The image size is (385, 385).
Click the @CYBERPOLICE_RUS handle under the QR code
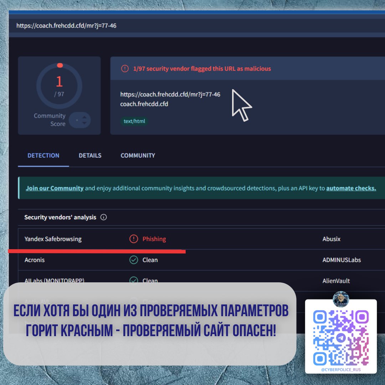(341, 370)
